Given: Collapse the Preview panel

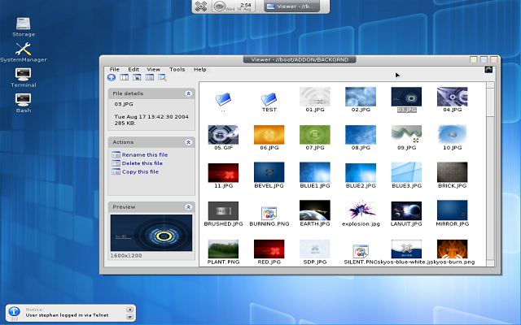Looking at the screenshot, I should [188, 207].
